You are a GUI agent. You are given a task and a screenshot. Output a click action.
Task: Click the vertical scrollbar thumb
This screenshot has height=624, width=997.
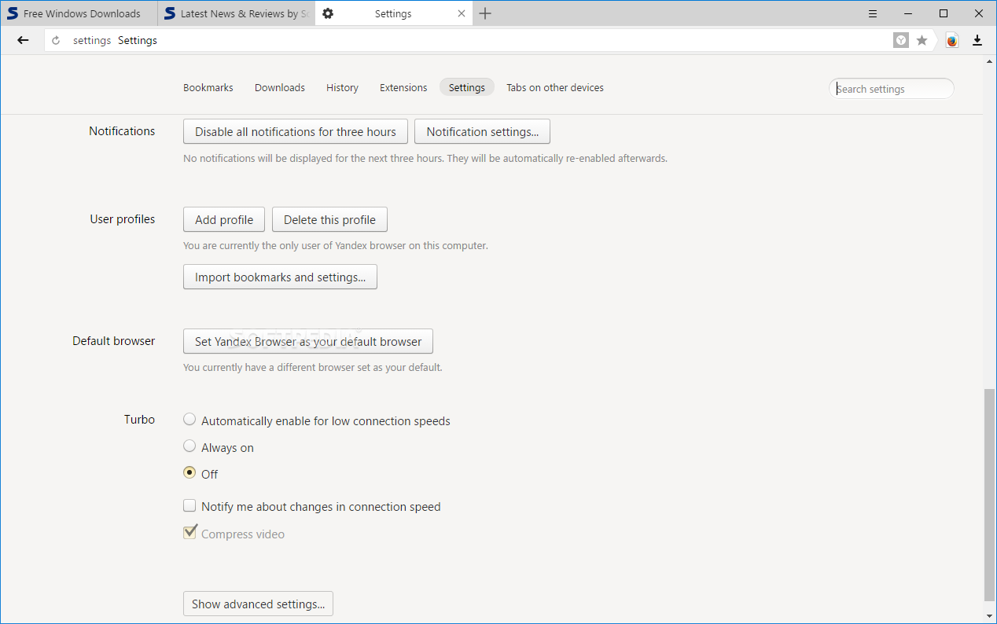pyautogui.click(x=989, y=494)
